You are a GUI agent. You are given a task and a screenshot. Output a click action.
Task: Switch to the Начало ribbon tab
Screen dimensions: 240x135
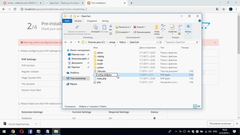(x=78, y=21)
